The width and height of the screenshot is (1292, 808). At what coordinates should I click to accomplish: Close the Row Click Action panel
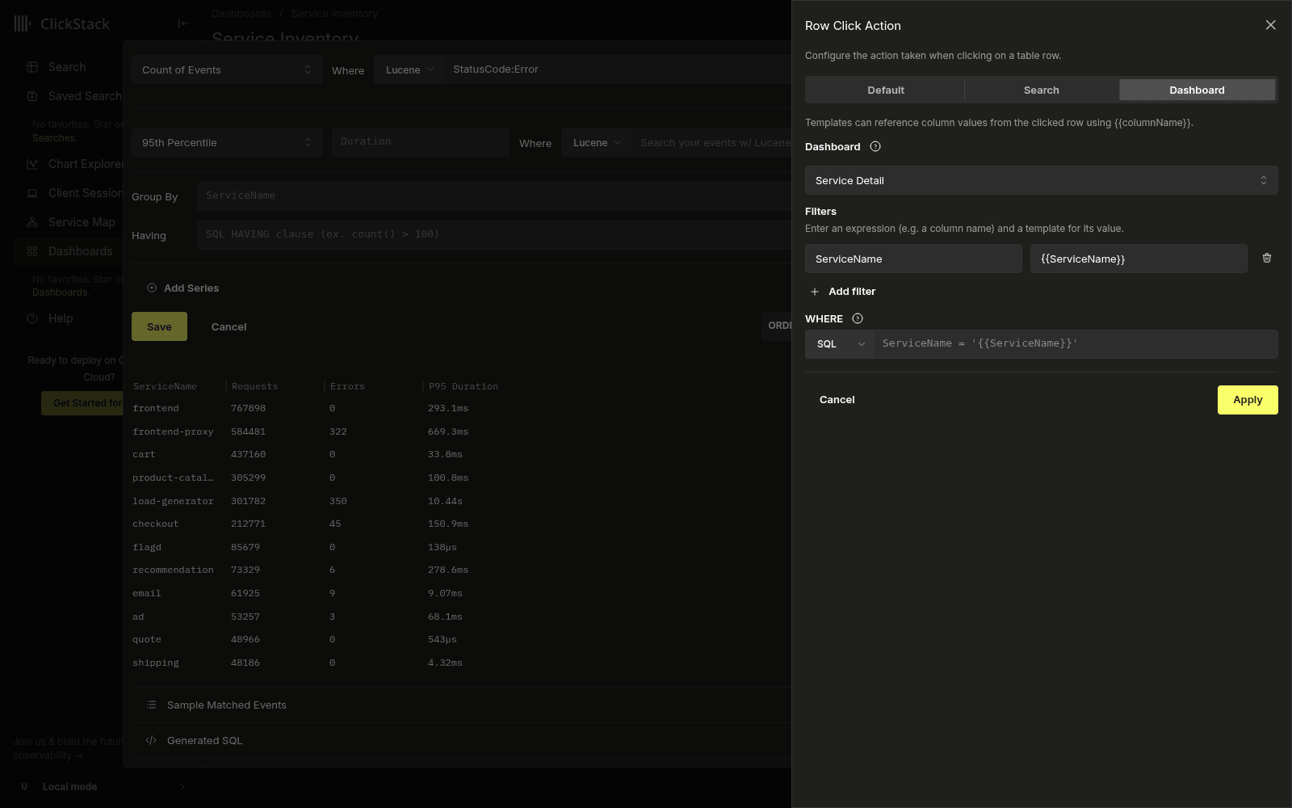[1270, 25]
